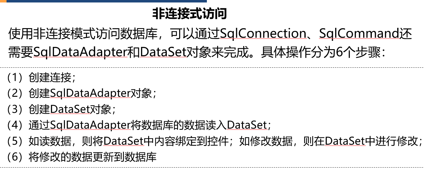This screenshot has height=175, width=424.
Task: Click DataSet in the second intro line
Action: point(163,53)
